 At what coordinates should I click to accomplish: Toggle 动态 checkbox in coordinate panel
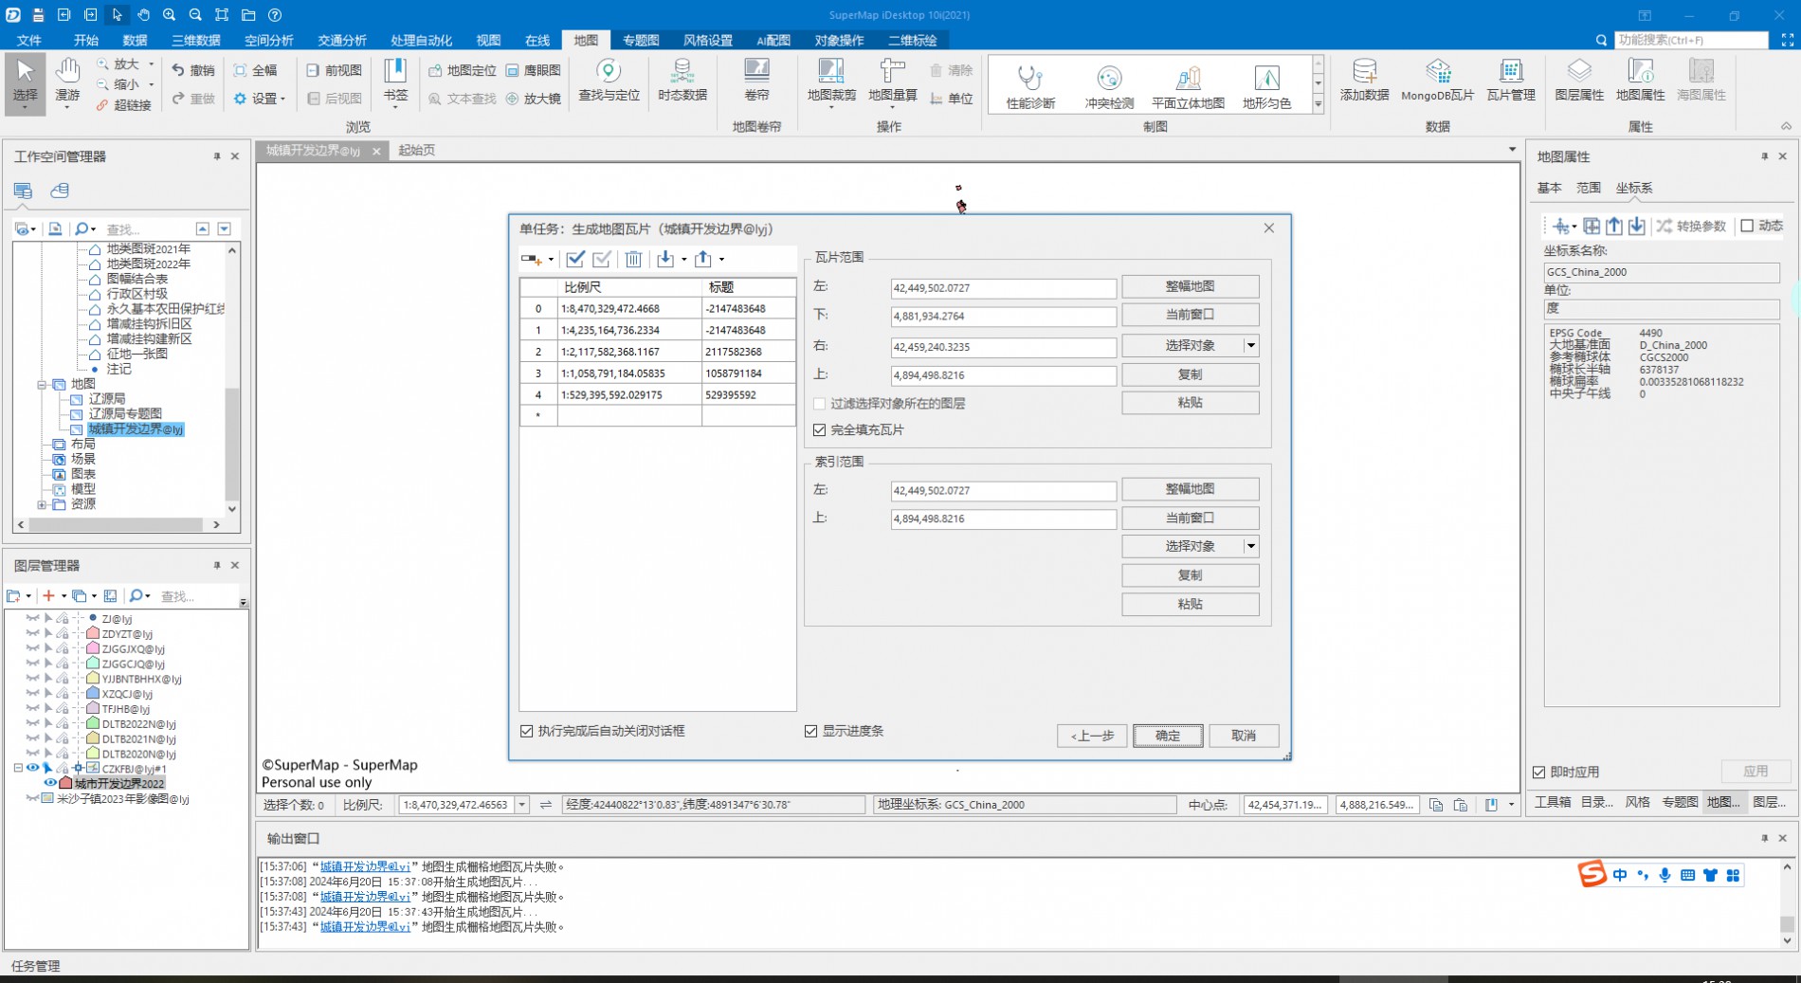1747,227
